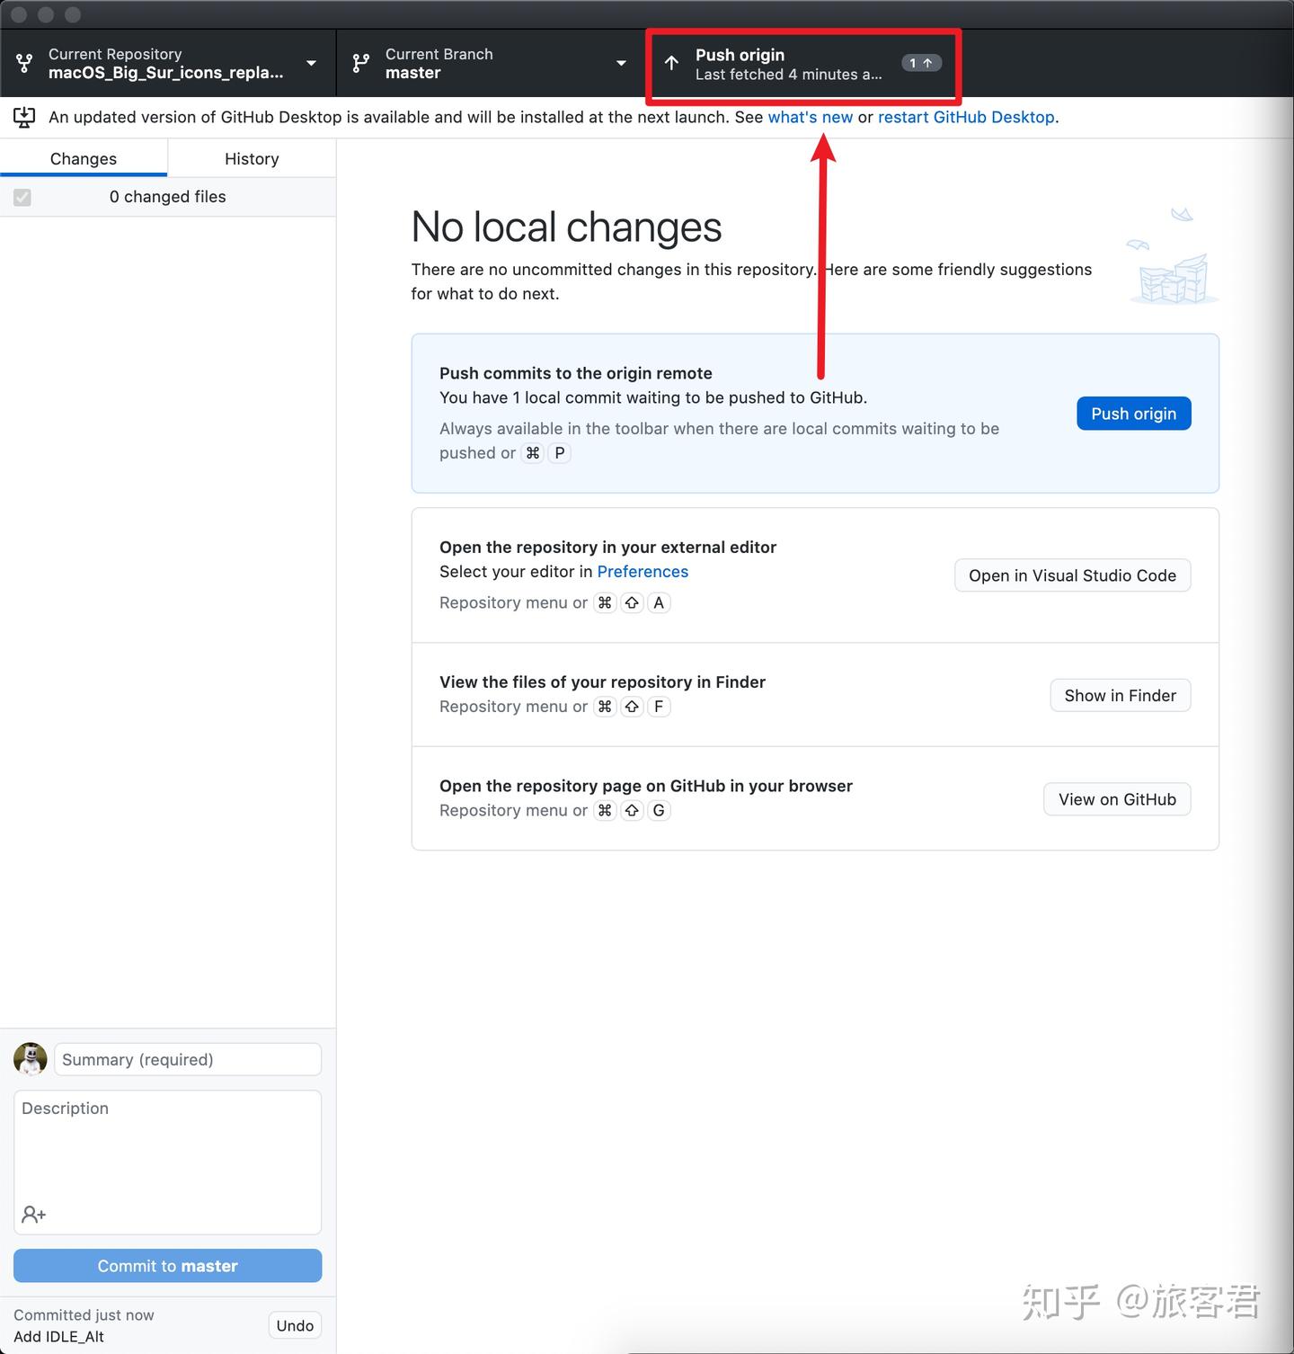This screenshot has height=1354, width=1294.
Task: Open the Preferences link
Action: click(x=643, y=572)
